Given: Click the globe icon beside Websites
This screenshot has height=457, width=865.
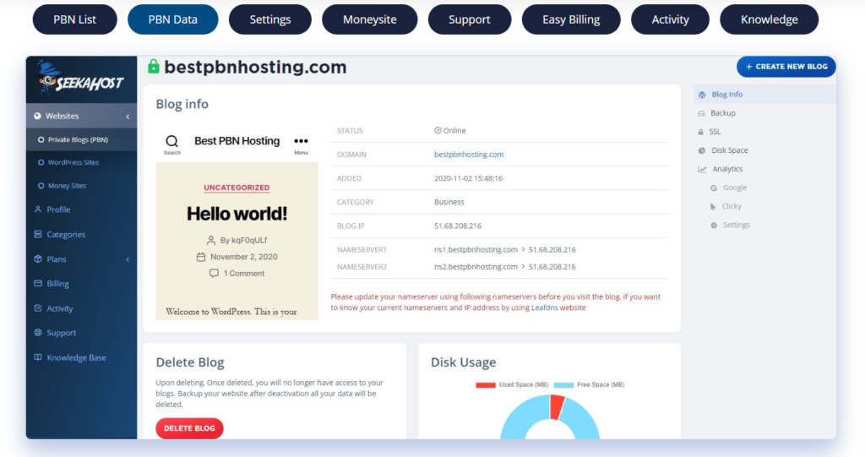Looking at the screenshot, I should 37,116.
